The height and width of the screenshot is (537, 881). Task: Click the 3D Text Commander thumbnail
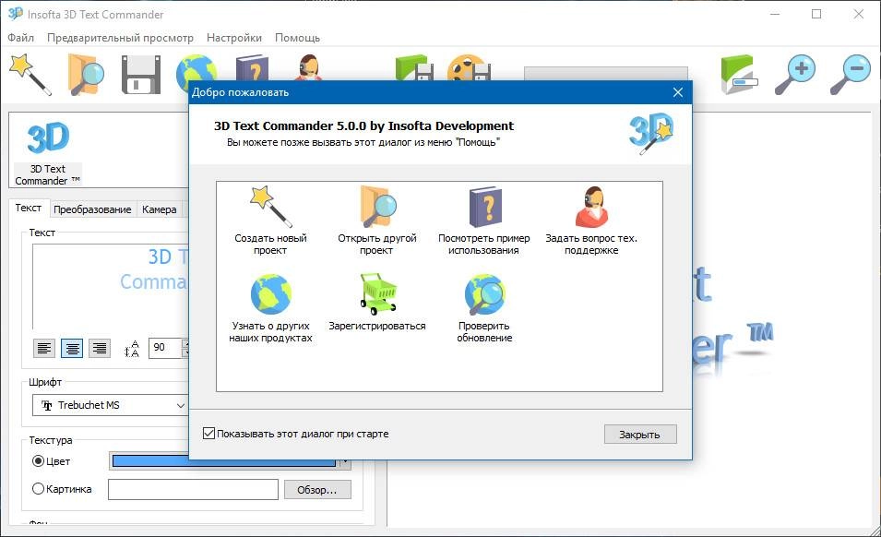[x=48, y=152]
